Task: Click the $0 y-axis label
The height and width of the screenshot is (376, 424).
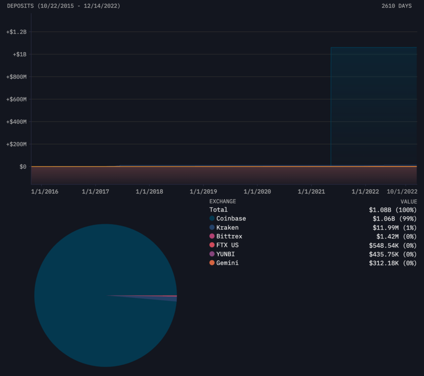Action: 23,167
